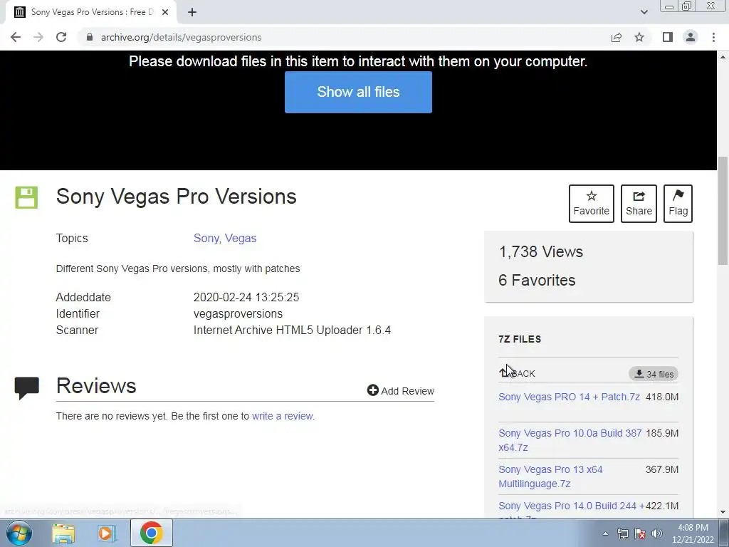729x547 pixels.
Task: Click the browser forward arrow
Action: tap(38, 37)
